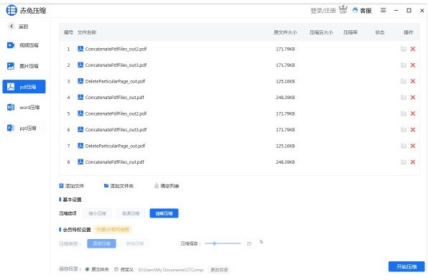428x280 pixels.
Task: Open output folder for row 6
Action: [x=404, y=130]
